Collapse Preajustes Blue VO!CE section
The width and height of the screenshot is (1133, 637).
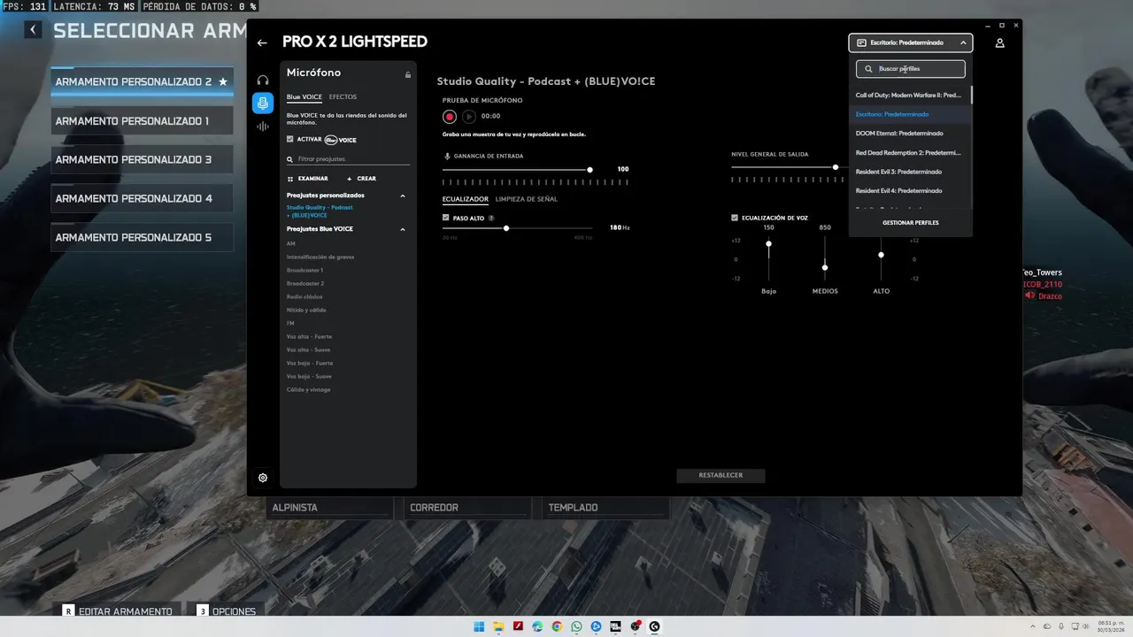(x=403, y=229)
